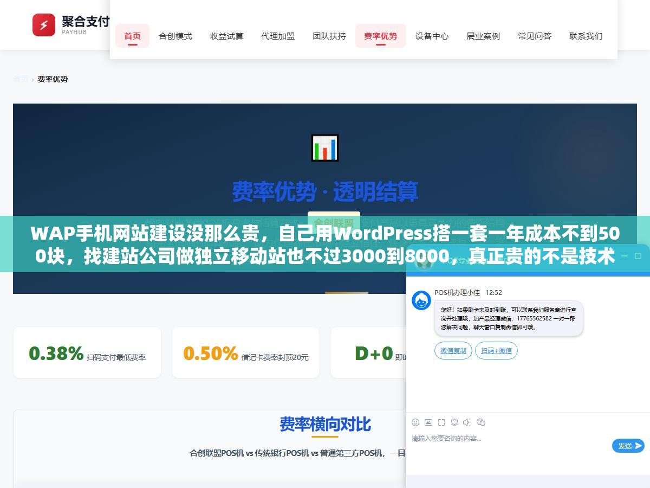
Task: Click the 0.50% 借记卡费率封顶20元 card
Action: 245,352
